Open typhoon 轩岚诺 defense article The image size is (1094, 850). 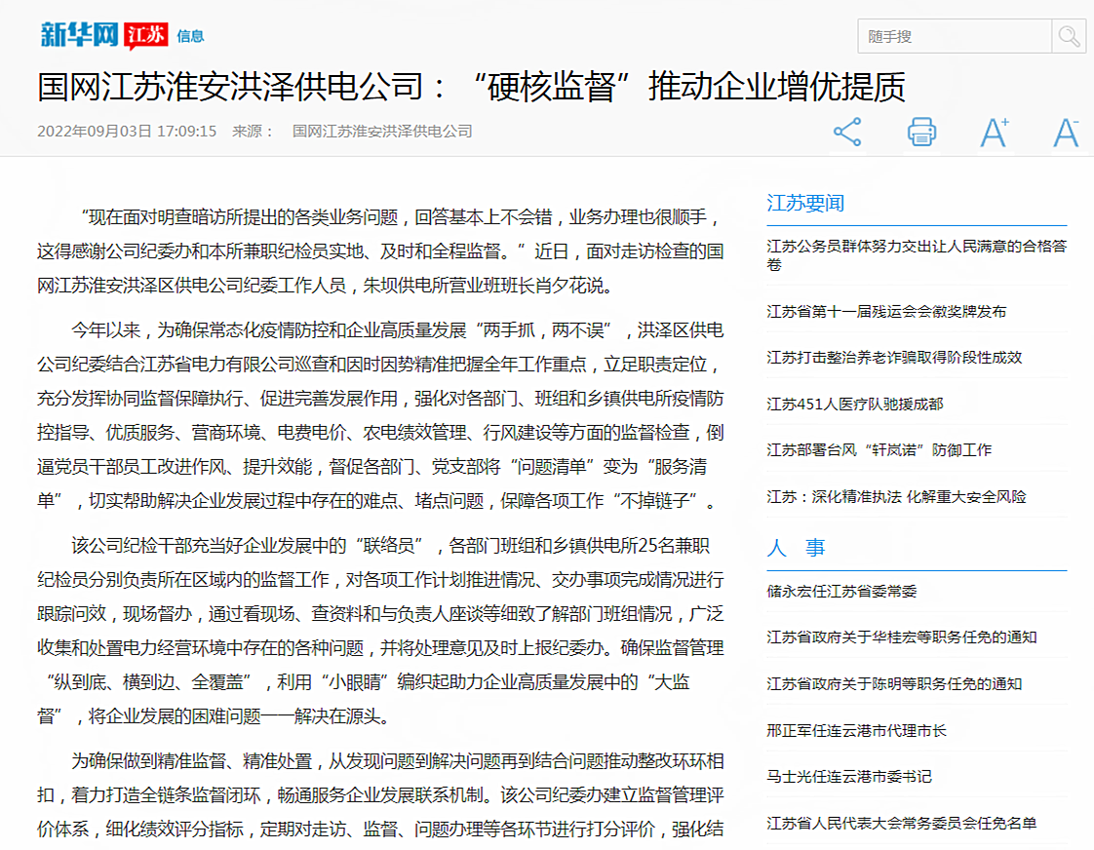coord(879,449)
